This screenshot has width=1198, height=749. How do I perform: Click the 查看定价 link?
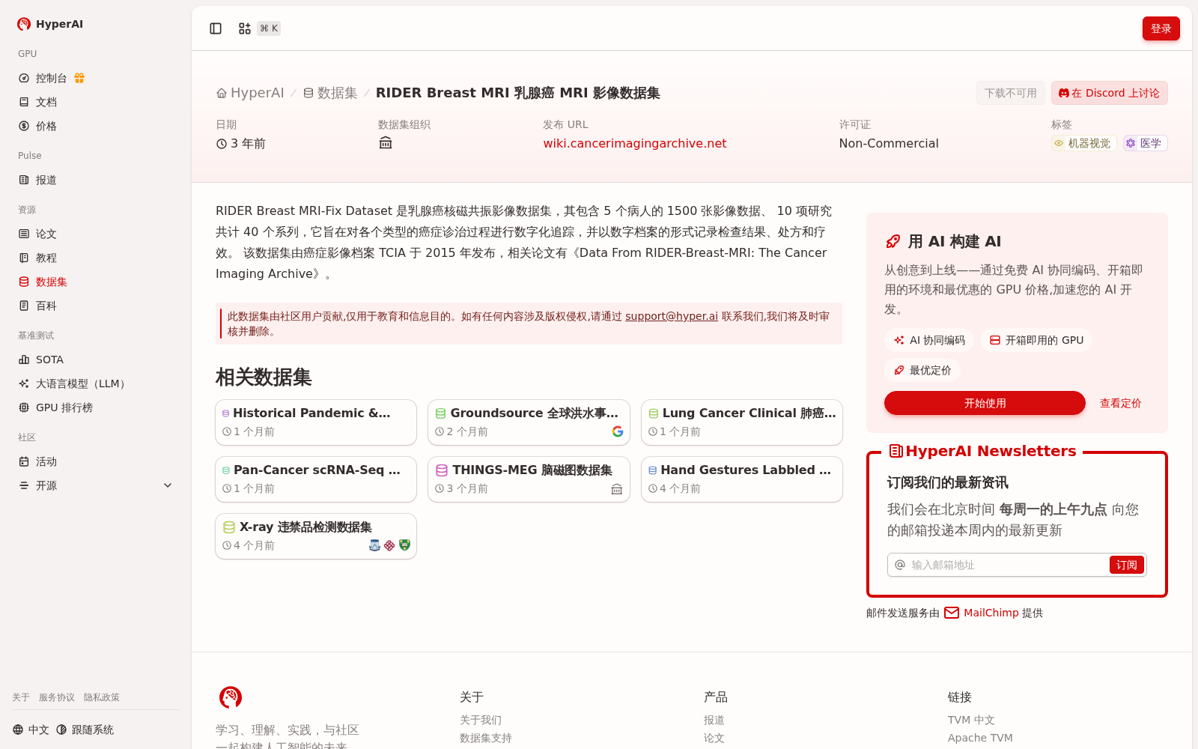coord(1120,403)
